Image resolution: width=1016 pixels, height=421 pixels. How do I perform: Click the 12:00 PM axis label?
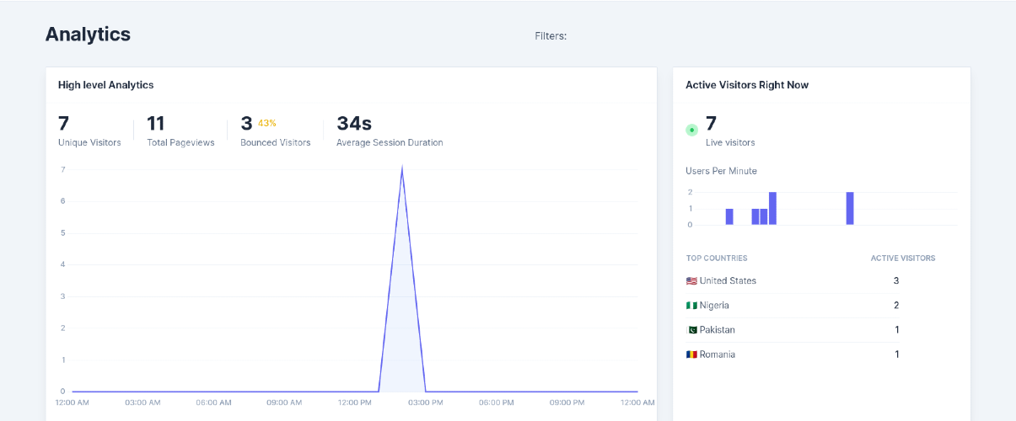(355, 402)
